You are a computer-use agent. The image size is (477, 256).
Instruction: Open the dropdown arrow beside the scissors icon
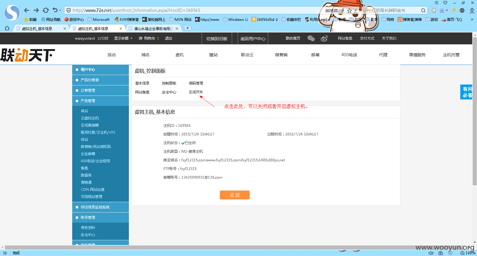point(447,10)
